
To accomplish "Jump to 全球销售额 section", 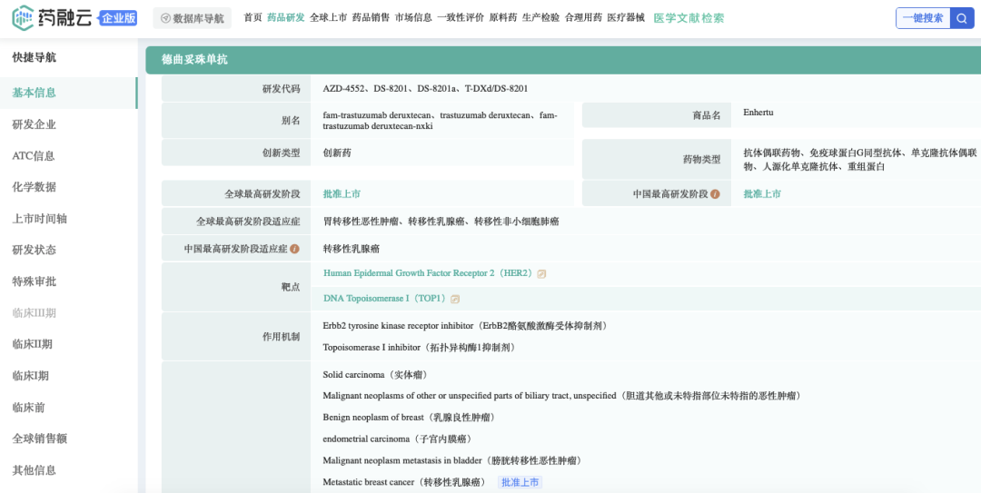I will click(39, 439).
